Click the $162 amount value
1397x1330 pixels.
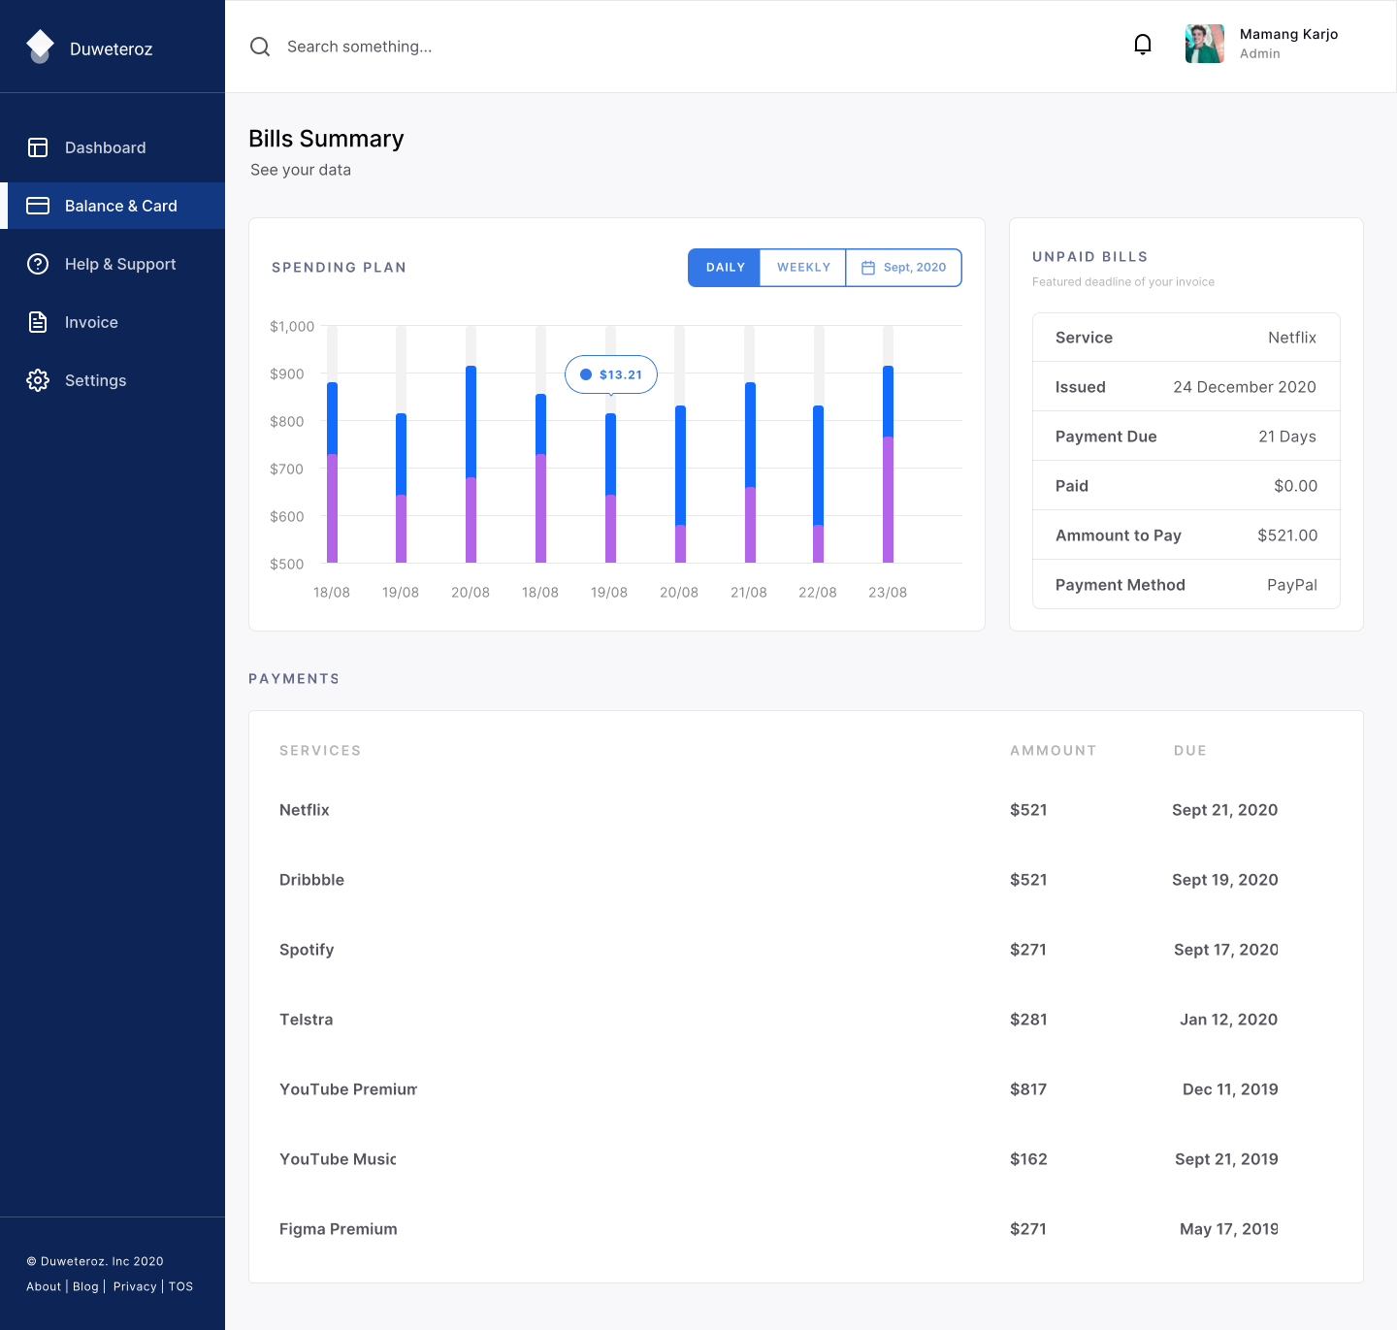click(x=1028, y=1159)
